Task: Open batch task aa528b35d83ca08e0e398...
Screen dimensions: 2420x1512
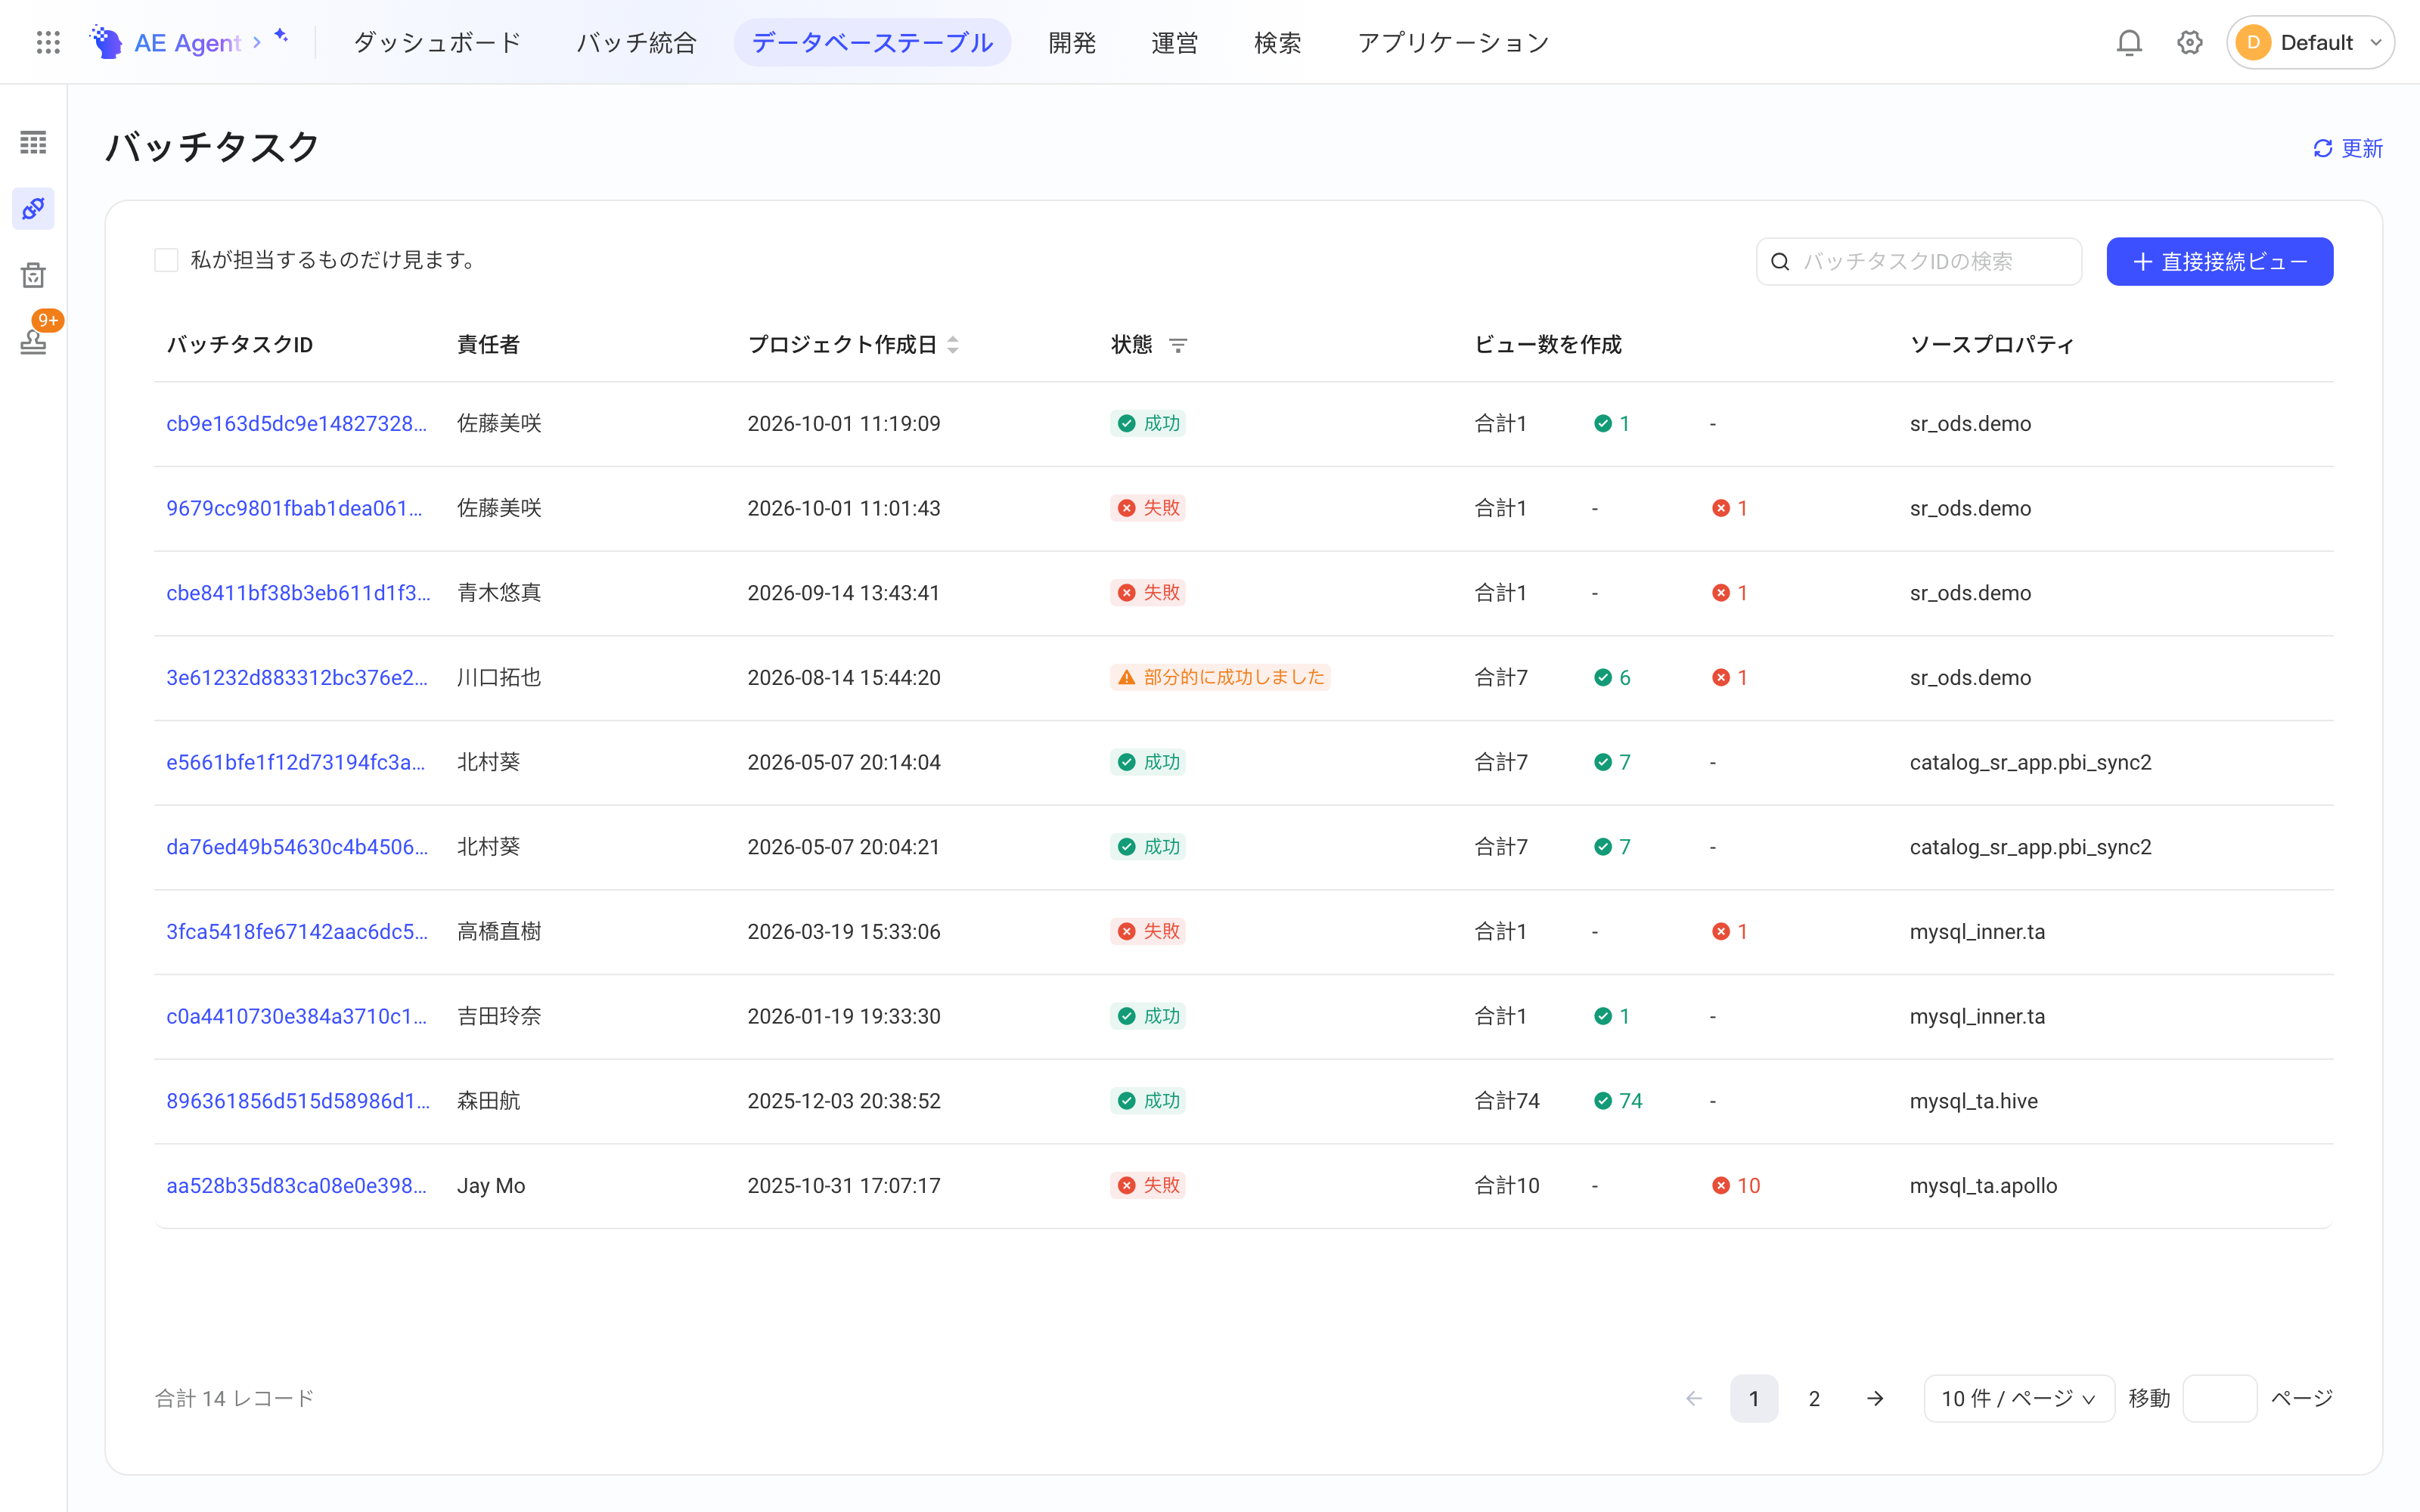Action: click(x=296, y=1186)
